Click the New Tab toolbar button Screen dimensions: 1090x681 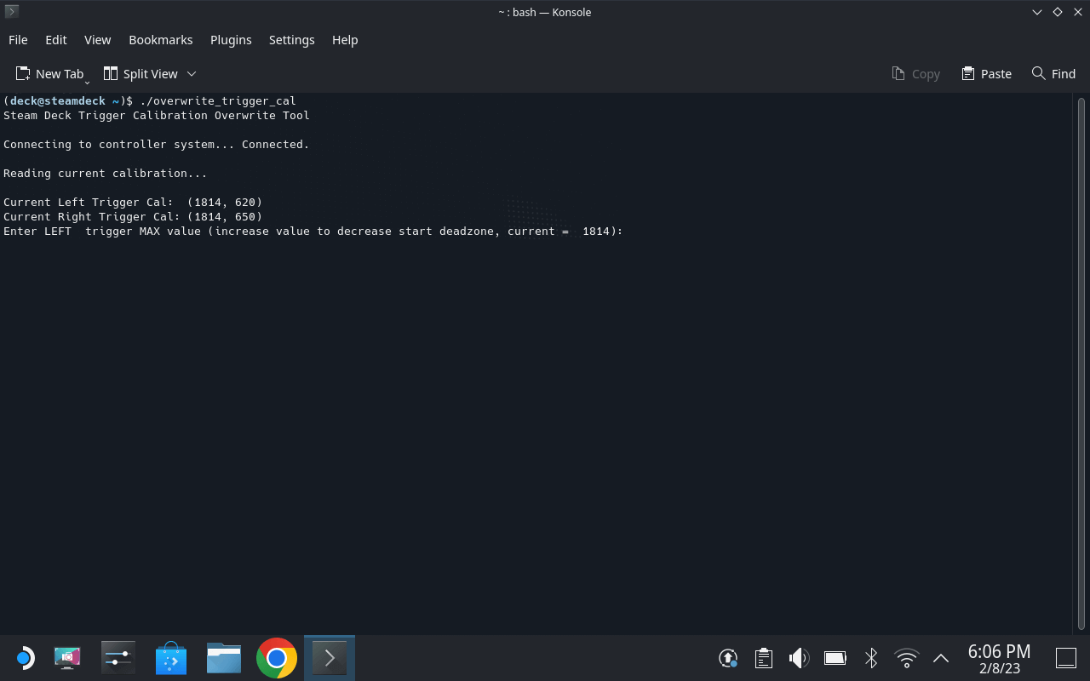click(50, 74)
